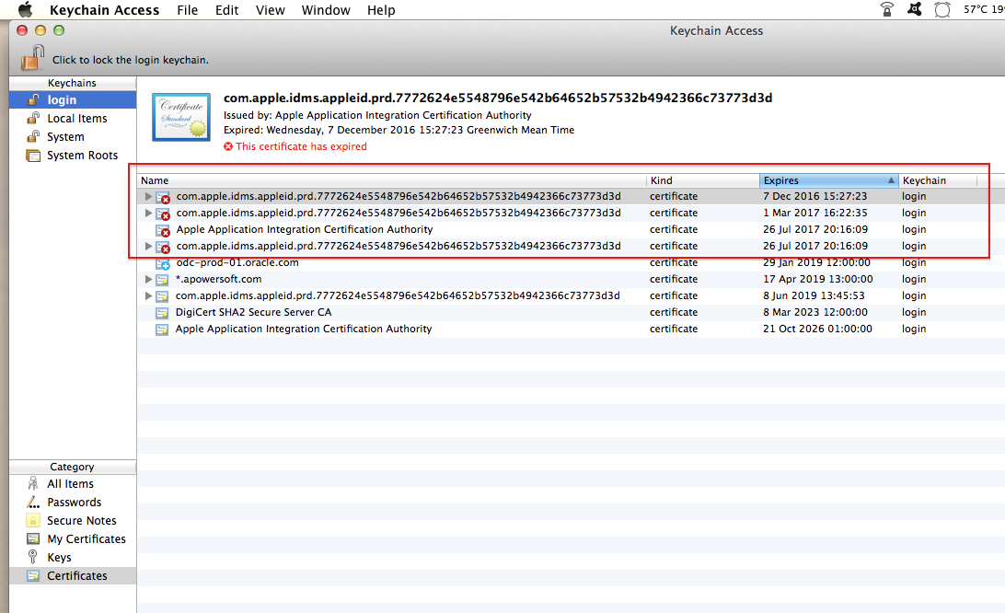Expand certificate row expiring 8 Jun 2019

[148, 296]
